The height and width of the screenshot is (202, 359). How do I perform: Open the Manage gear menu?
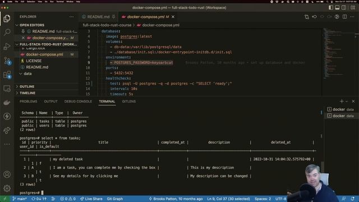(7, 189)
